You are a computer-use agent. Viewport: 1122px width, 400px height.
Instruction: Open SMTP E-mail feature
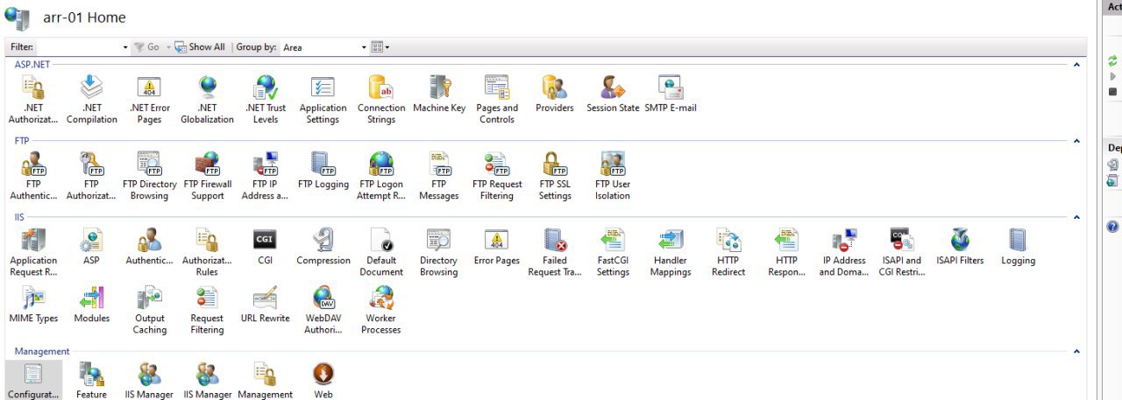click(x=671, y=95)
